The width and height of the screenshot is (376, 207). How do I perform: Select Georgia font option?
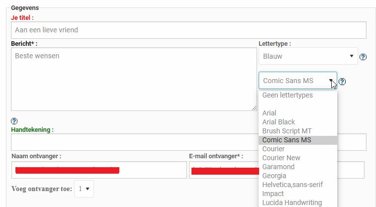click(274, 176)
